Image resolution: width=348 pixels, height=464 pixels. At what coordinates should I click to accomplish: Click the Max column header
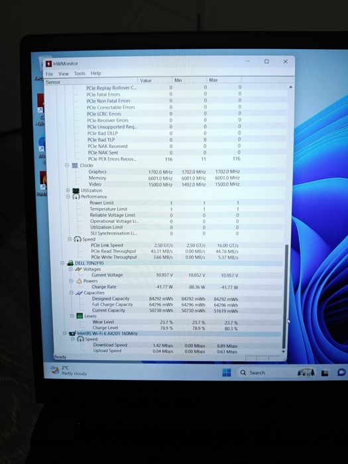coord(224,80)
